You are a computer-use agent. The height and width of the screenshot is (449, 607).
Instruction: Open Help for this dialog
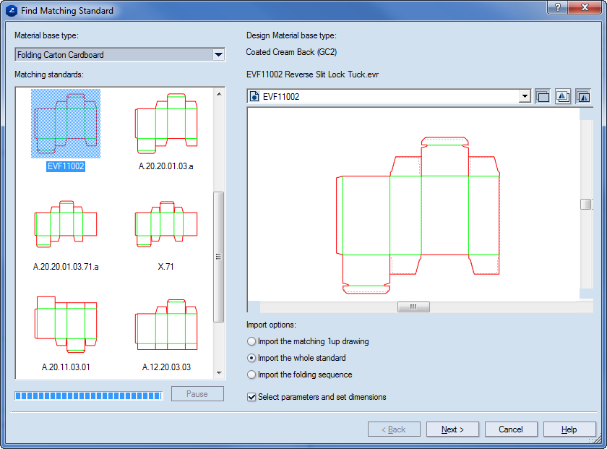569,429
